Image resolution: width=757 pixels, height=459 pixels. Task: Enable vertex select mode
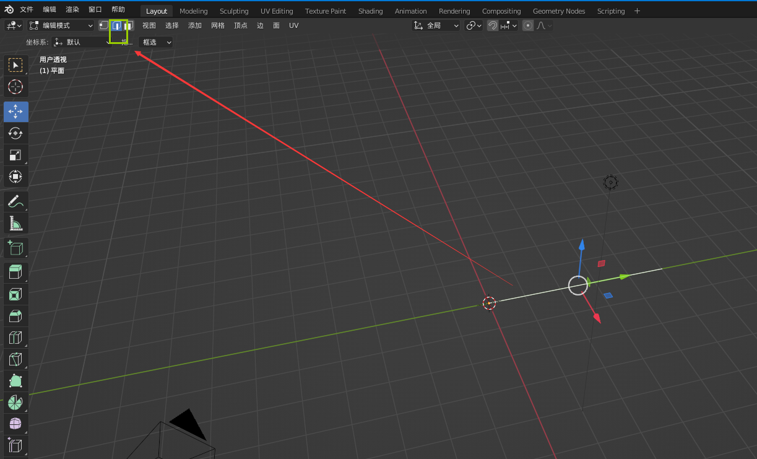coord(104,25)
